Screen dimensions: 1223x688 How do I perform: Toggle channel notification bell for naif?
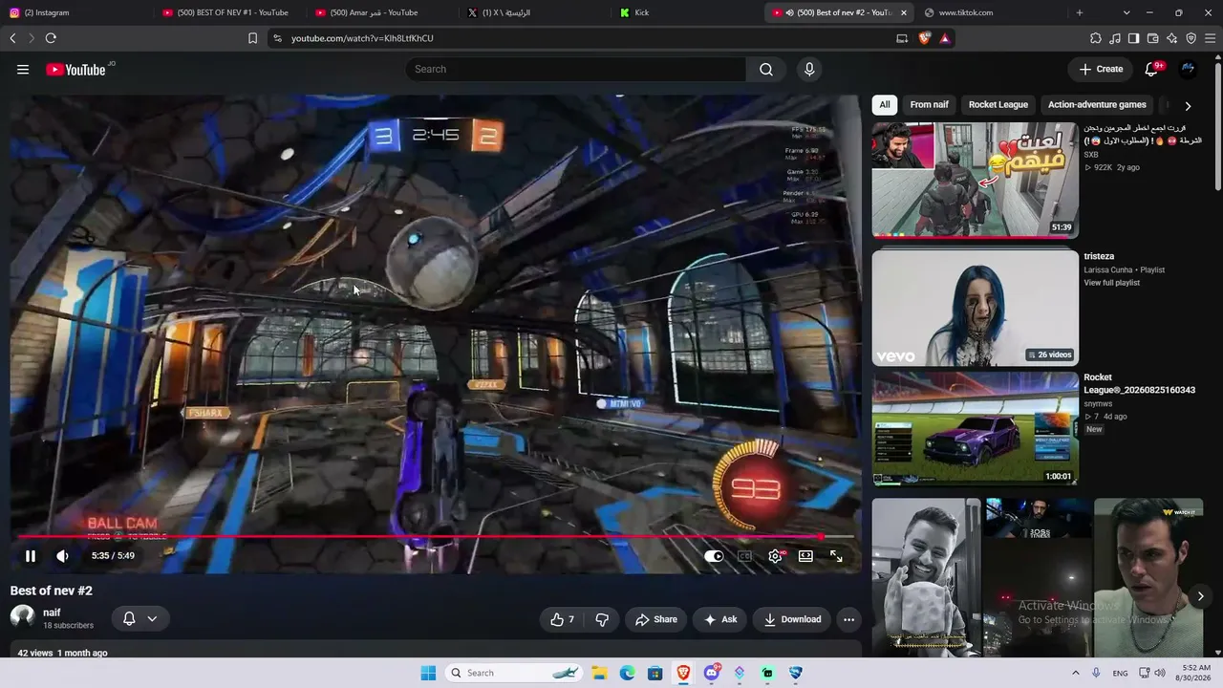(129, 618)
